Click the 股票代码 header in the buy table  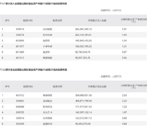[28, 20]
